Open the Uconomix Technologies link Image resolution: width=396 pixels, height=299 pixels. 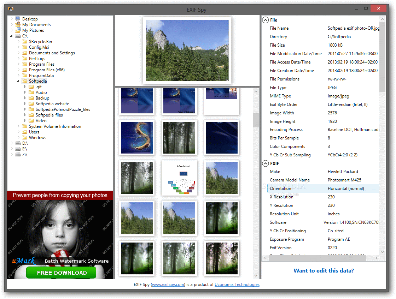pos(237,285)
